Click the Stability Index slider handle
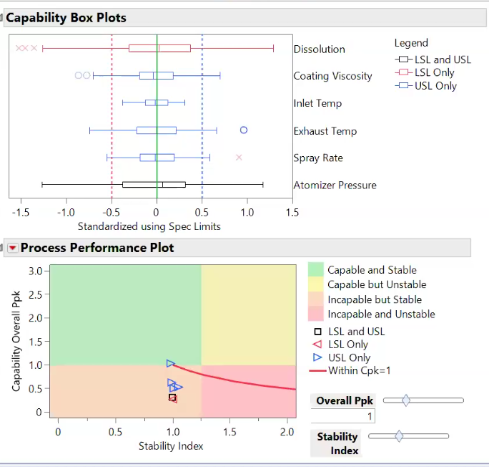The width and height of the screenshot is (489, 467). (x=399, y=436)
